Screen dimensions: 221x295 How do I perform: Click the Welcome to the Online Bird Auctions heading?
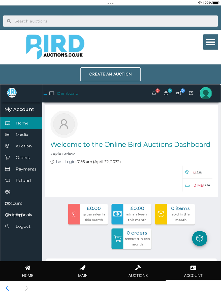pos(130,144)
